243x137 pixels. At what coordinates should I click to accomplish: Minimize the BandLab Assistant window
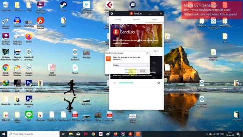(x=150, y=14)
